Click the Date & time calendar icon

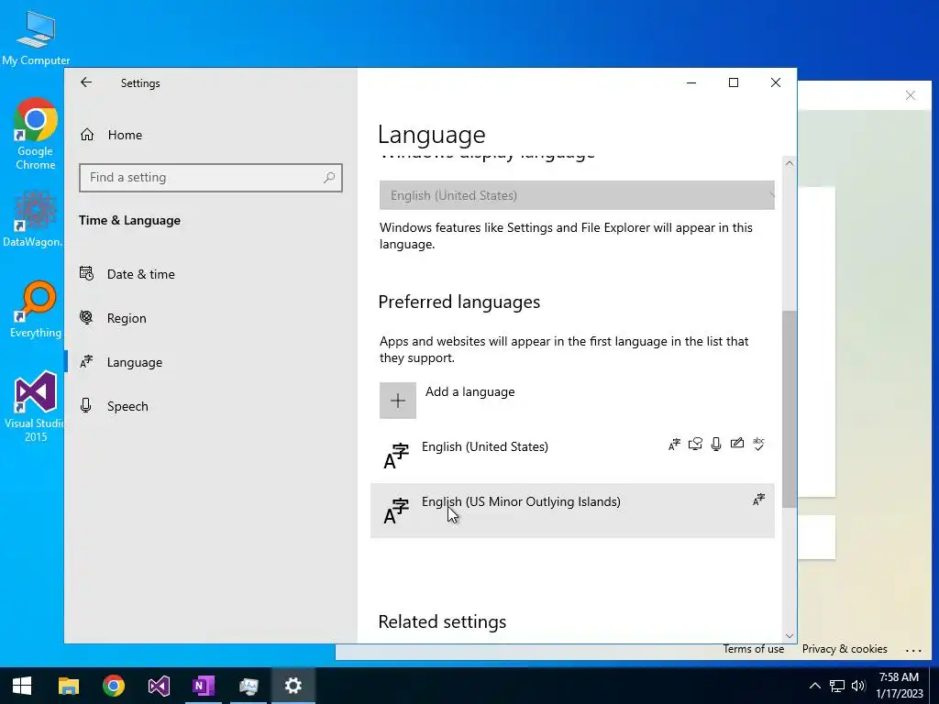tap(86, 273)
